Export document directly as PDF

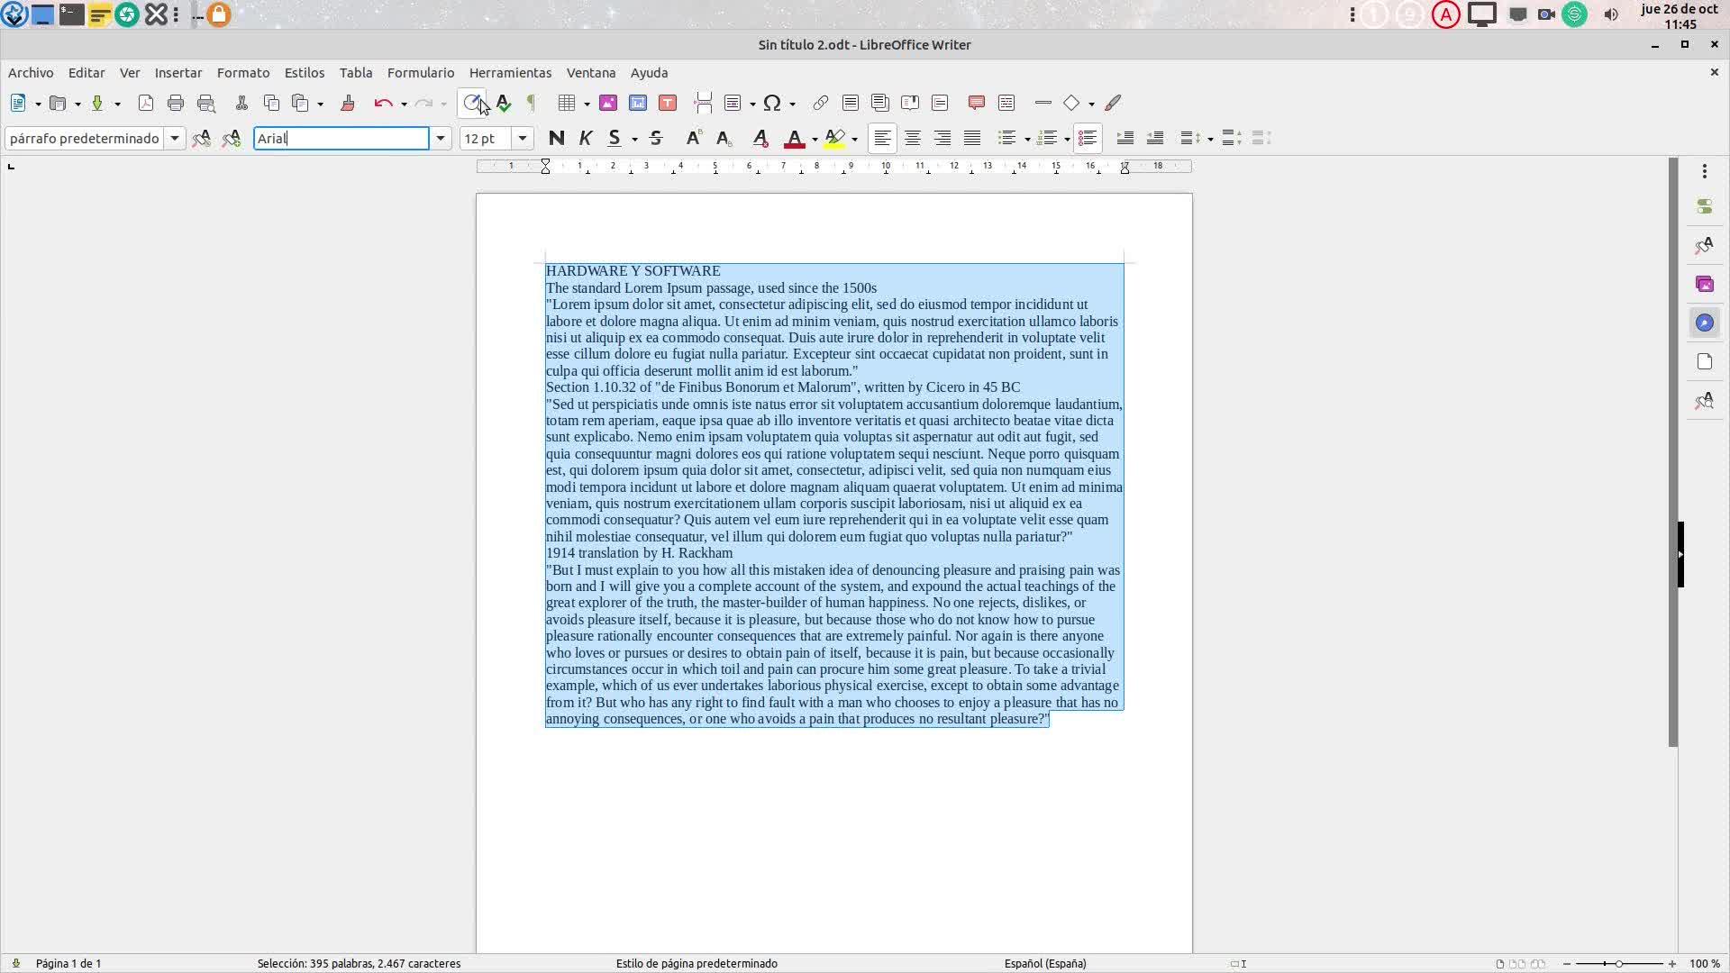(x=146, y=104)
